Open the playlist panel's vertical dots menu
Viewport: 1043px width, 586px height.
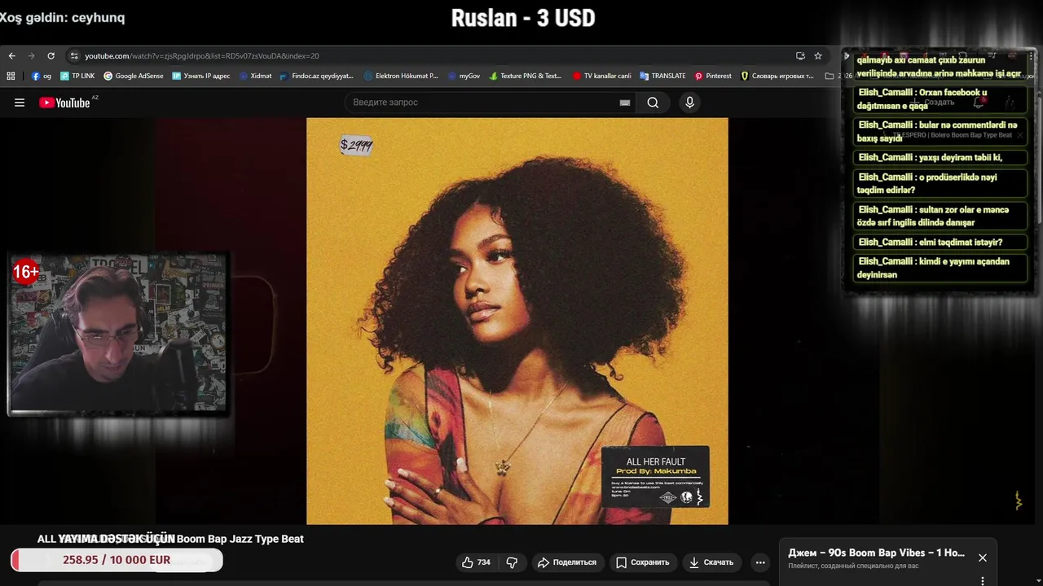(x=983, y=580)
